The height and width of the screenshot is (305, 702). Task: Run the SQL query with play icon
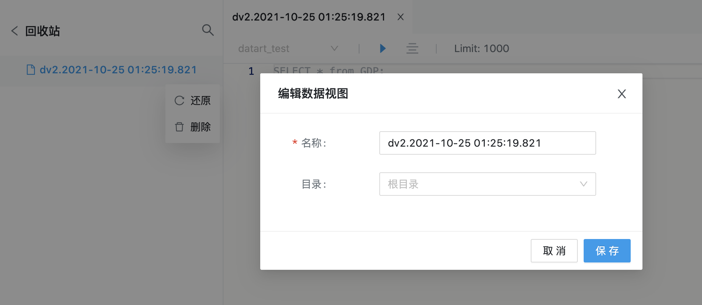tap(383, 48)
